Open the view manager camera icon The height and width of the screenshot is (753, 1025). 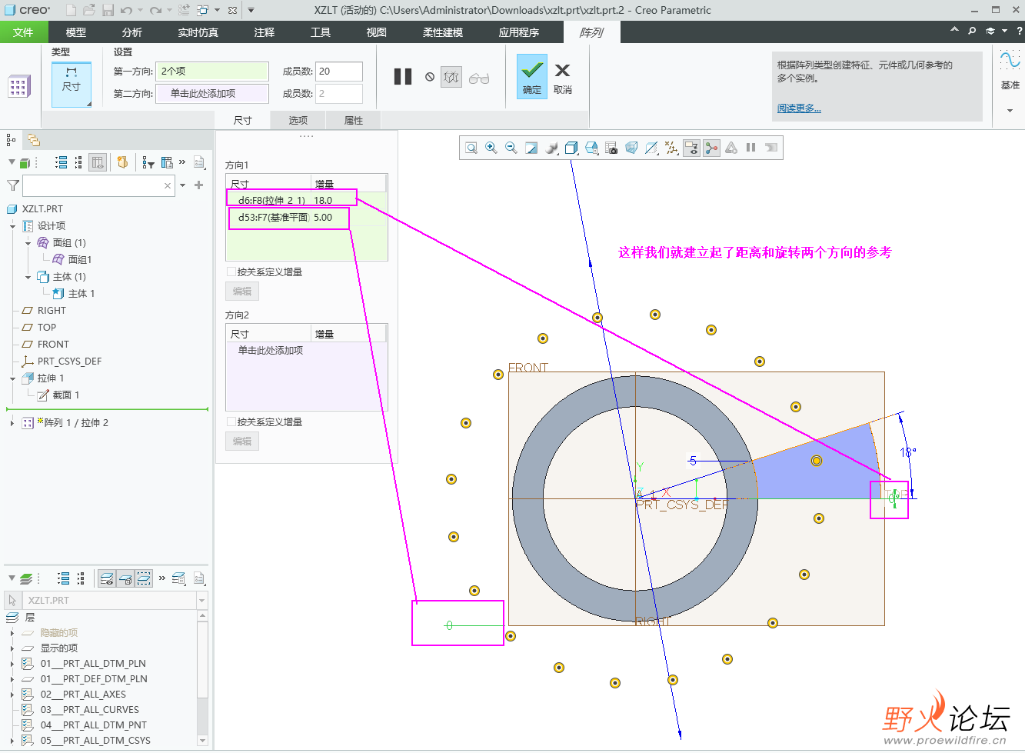(x=611, y=148)
